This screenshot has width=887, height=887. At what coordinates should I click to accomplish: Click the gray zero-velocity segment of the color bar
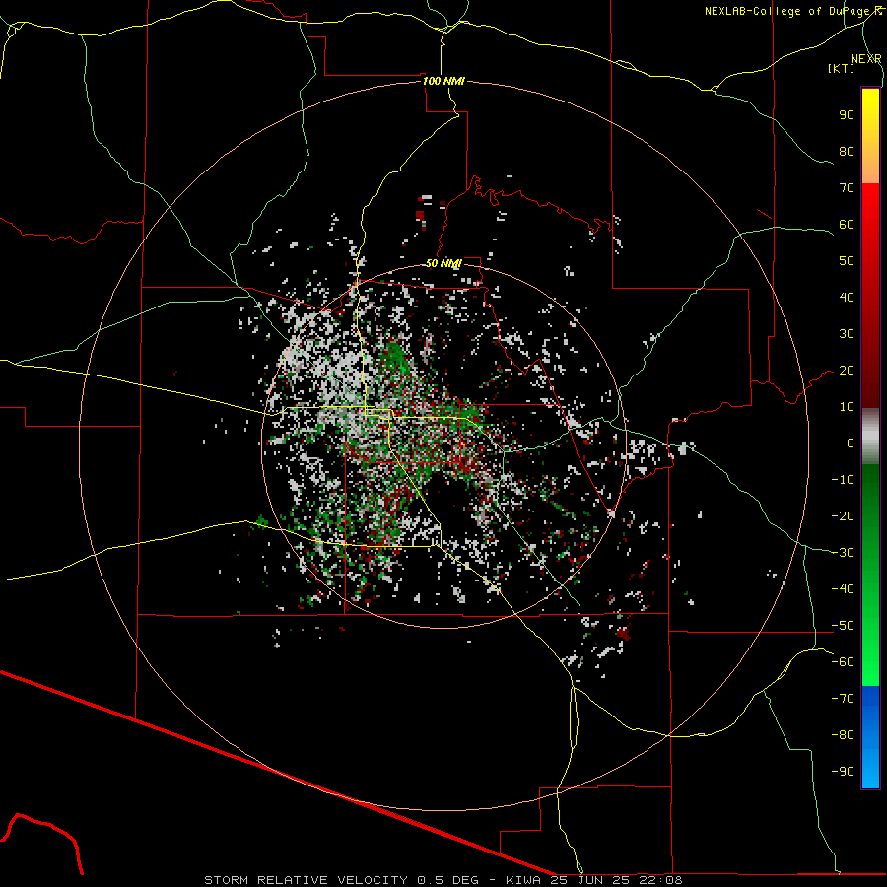click(x=870, y=437)
